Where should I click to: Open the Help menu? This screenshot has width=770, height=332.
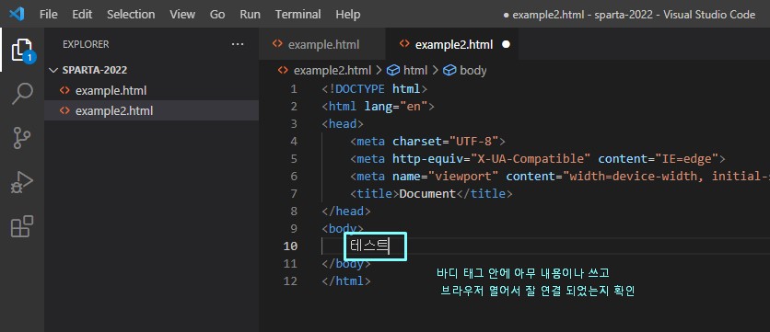click(347, 14)
